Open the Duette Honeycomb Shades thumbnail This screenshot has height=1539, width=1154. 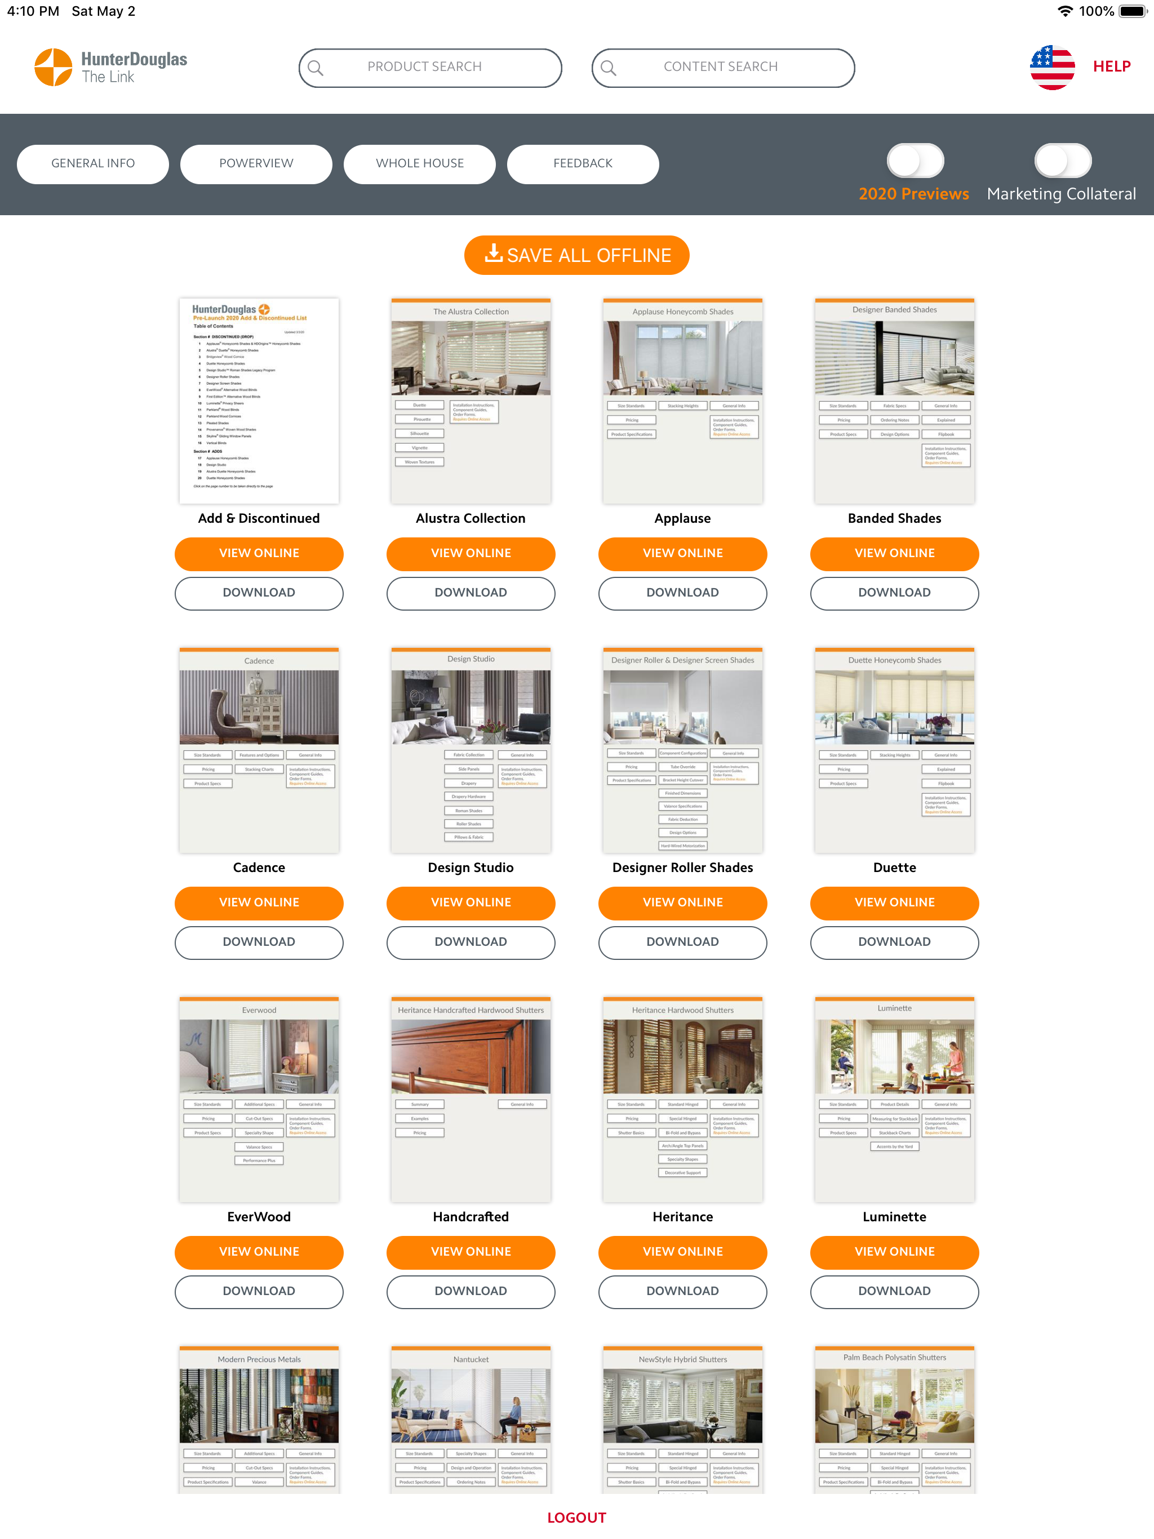pos(894,750)
